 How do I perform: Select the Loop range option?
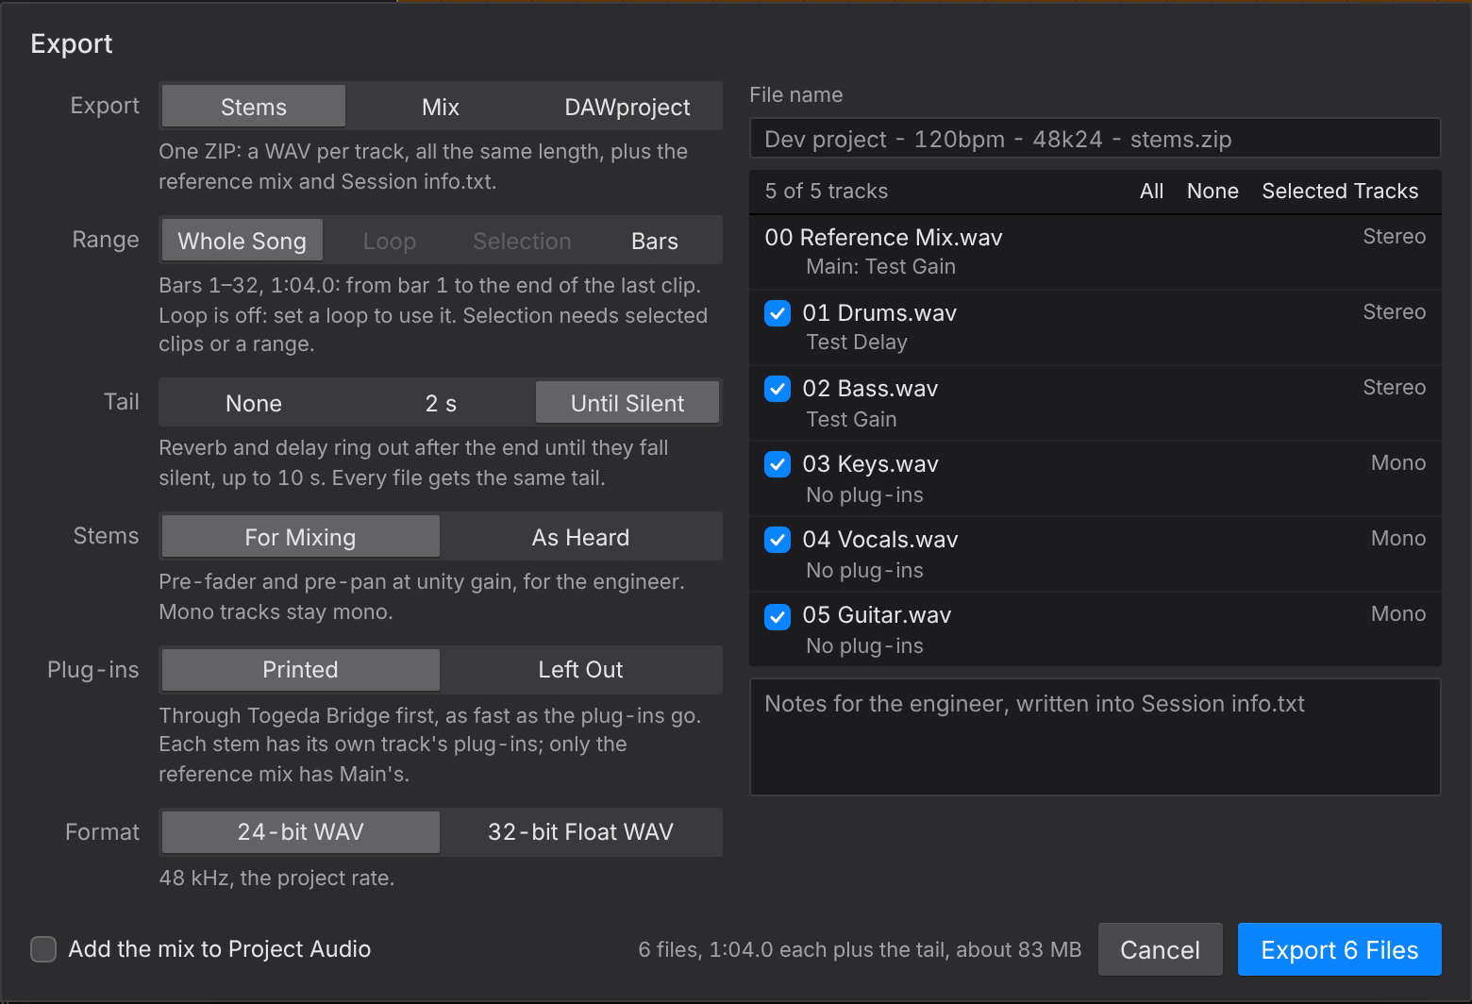[x=390, y=241]
